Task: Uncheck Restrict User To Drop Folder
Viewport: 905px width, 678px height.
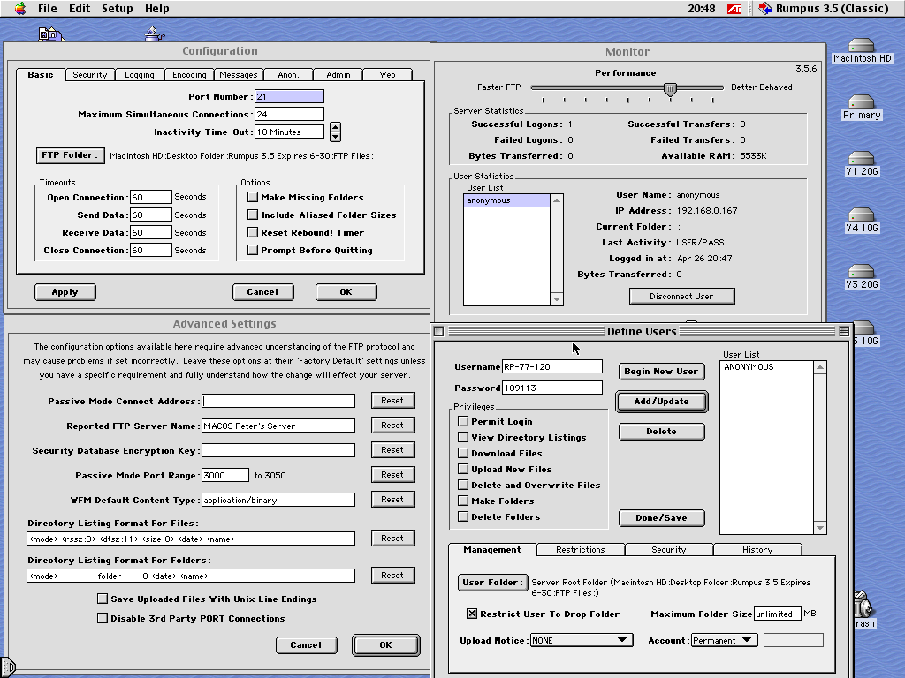Action: click(472, 614)
